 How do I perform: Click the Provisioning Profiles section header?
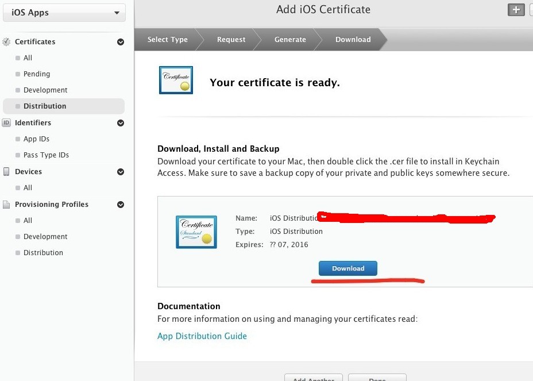click(x=52, y=204)
